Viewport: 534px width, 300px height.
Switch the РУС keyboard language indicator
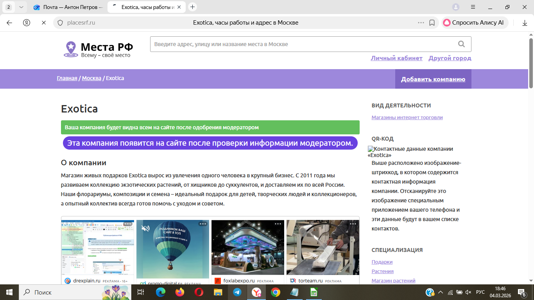tap(480, 292)
